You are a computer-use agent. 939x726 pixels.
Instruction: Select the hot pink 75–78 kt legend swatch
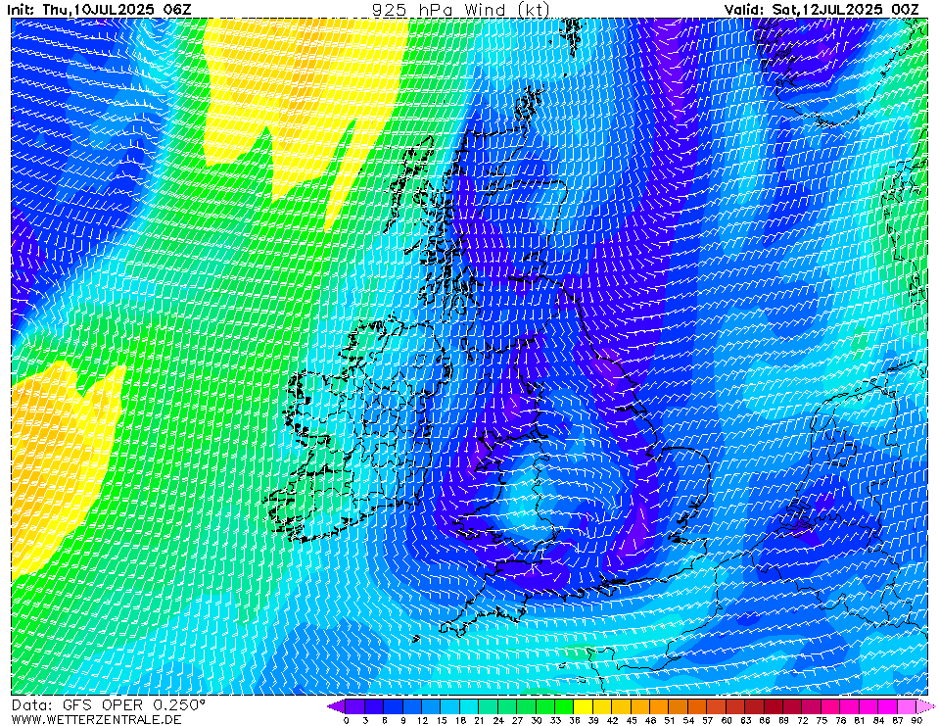(830, 706)
